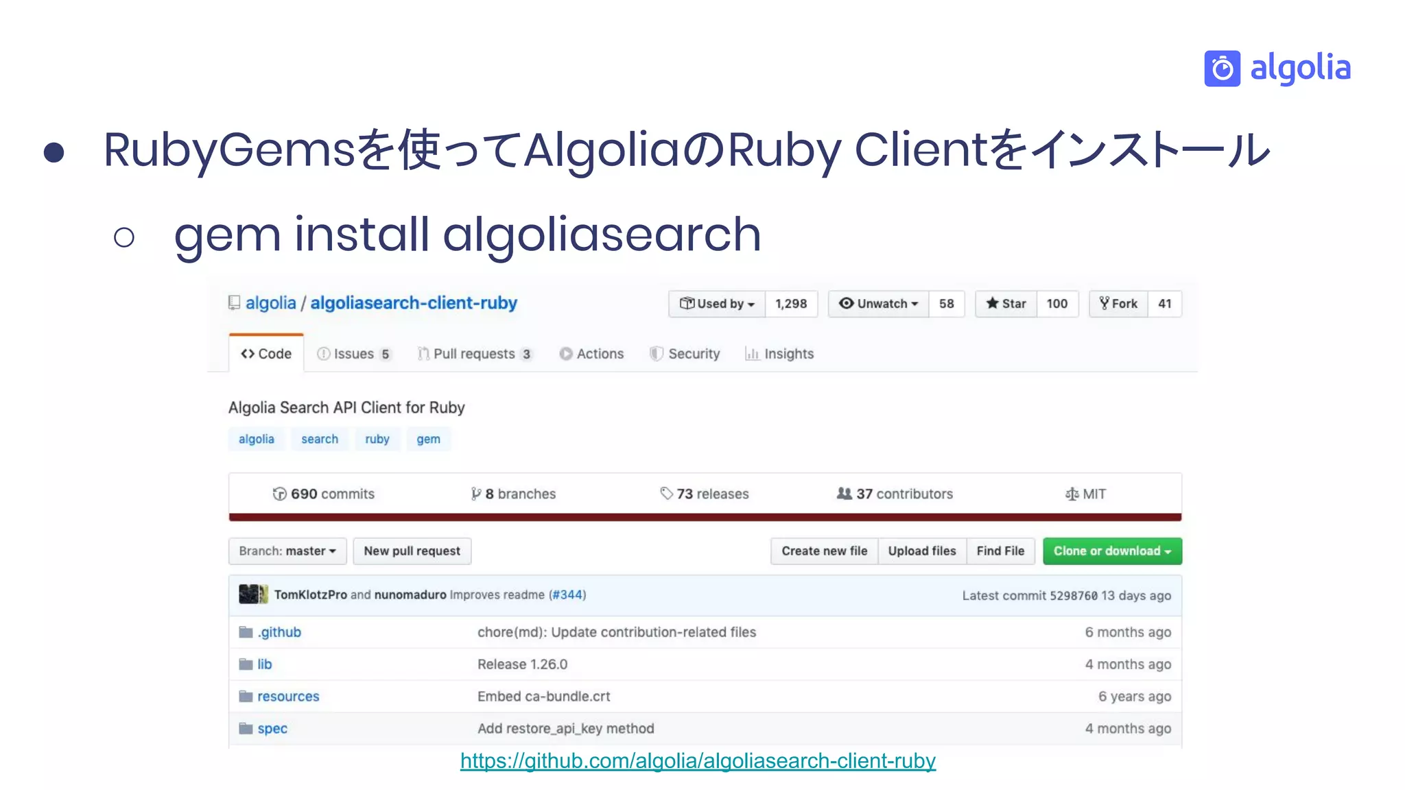
Task: Open Add restore_api_key method commit message
Action: pyautogui.click(x=566, y=729)
